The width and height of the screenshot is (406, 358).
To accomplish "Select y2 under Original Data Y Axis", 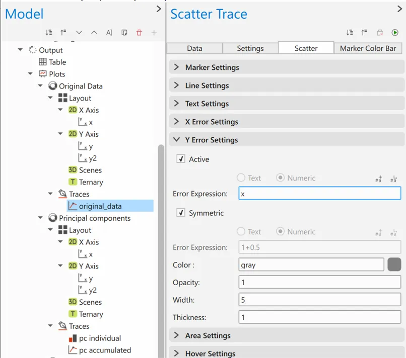I will 88,158.
